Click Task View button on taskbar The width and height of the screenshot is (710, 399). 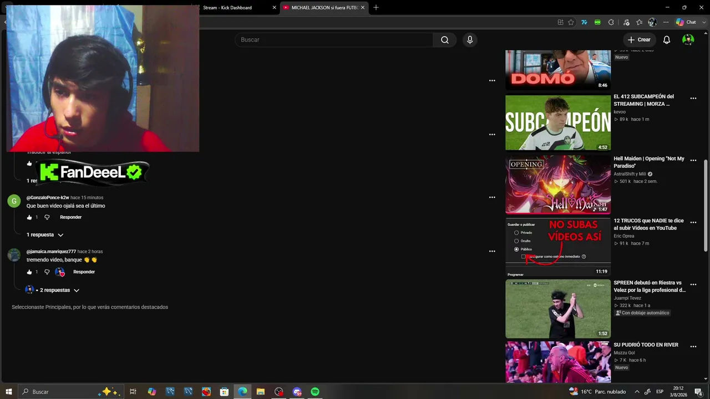[x=133, y=392]
